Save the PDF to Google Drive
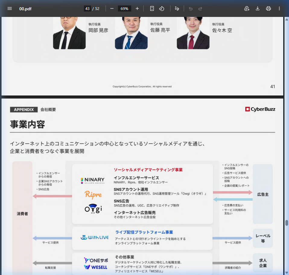289x275 pixels. (x=246, y=8)
